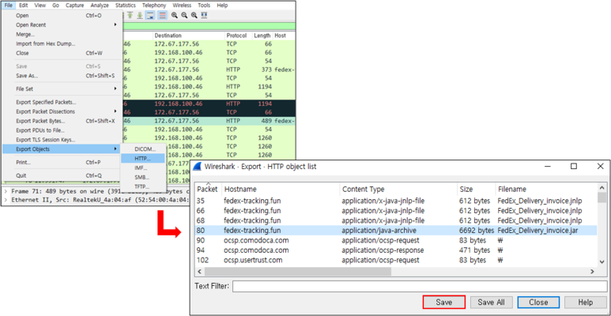The width and height of the screenshot is (611, 316).
Task: Expand the Open Recent submenu
Action: [x=62, y=25]
